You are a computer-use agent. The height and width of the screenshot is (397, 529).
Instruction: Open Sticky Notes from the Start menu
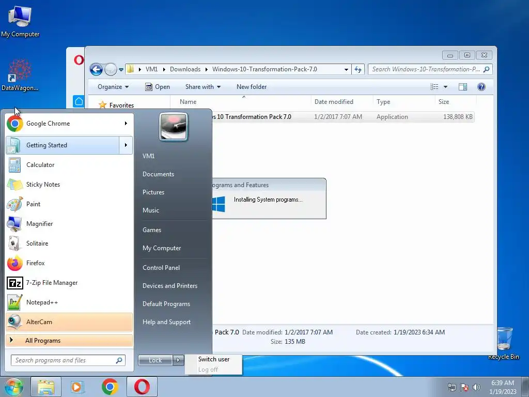point(69,185)
